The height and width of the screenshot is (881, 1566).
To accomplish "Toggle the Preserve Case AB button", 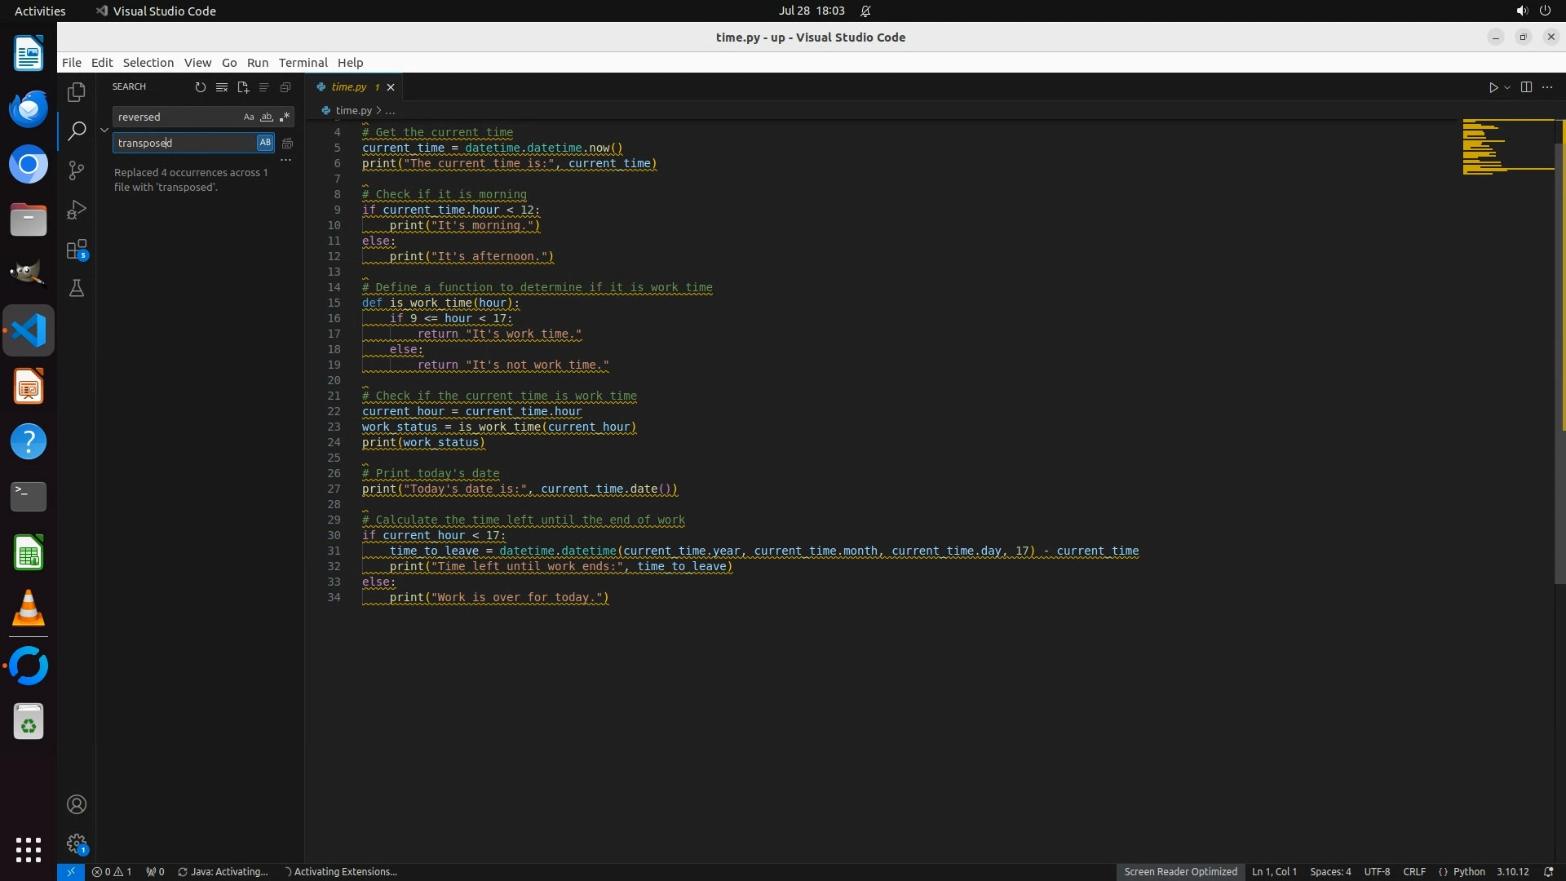I will click(265, 143).
